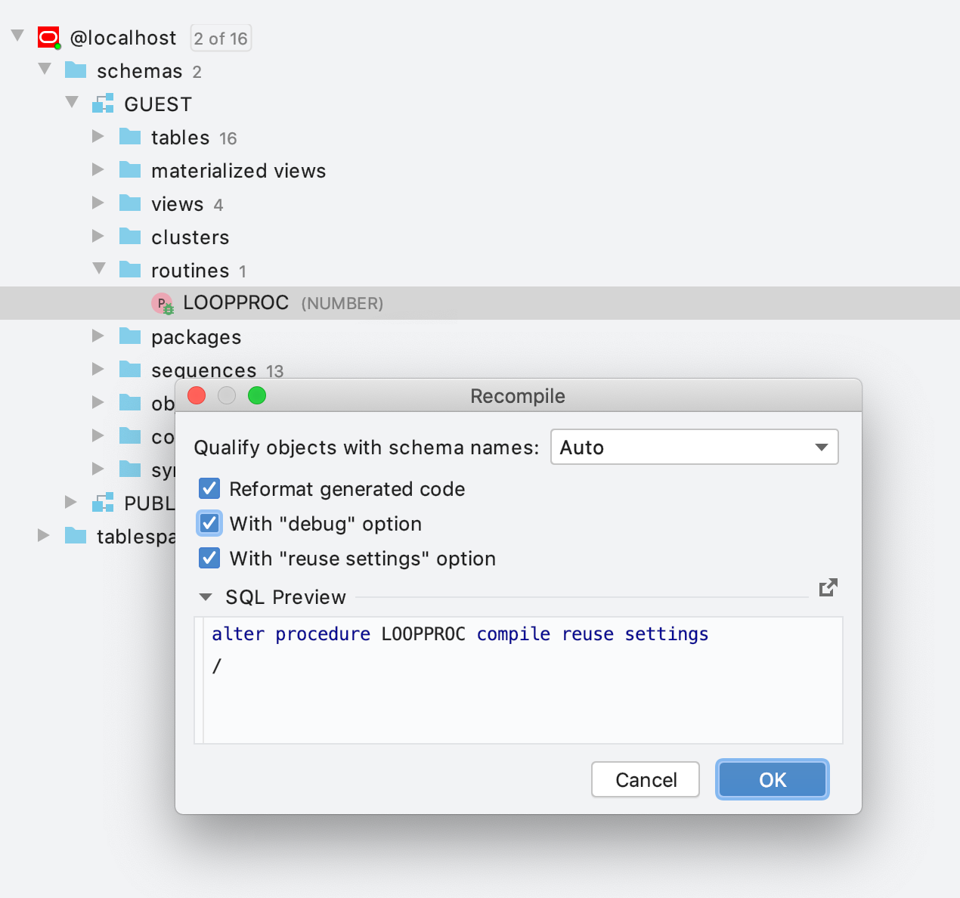Click the GUEST schema icon
Image resolution: width=960 pixels, height=898 pixels.
103,104
